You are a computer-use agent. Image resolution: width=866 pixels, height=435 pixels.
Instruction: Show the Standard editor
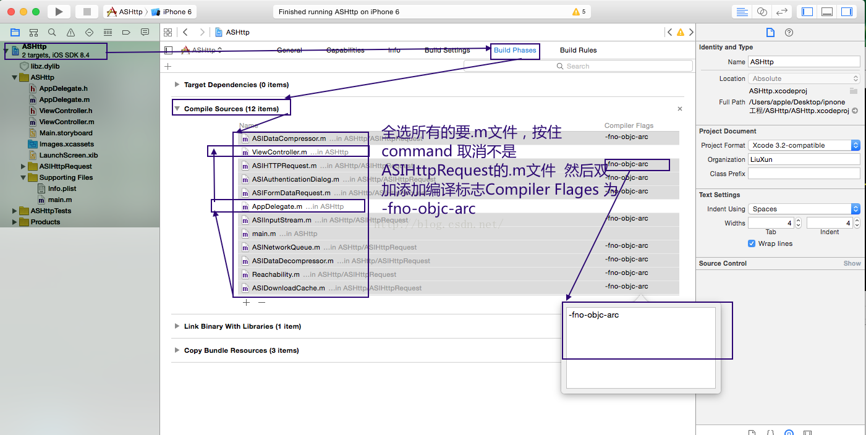pos(742,11)
